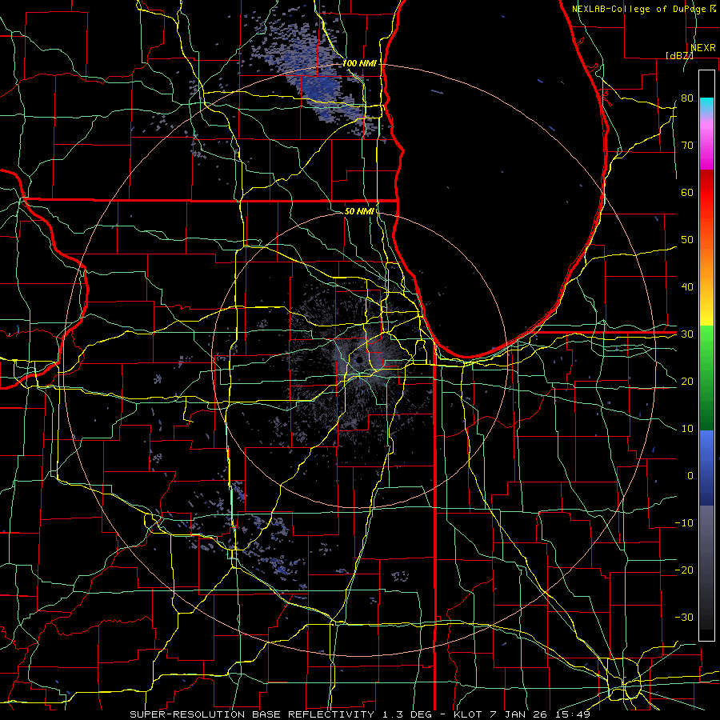Click the 0 value on the dBZ scale
The height and width of the screenshot is (720, 720).
point(690,476)
